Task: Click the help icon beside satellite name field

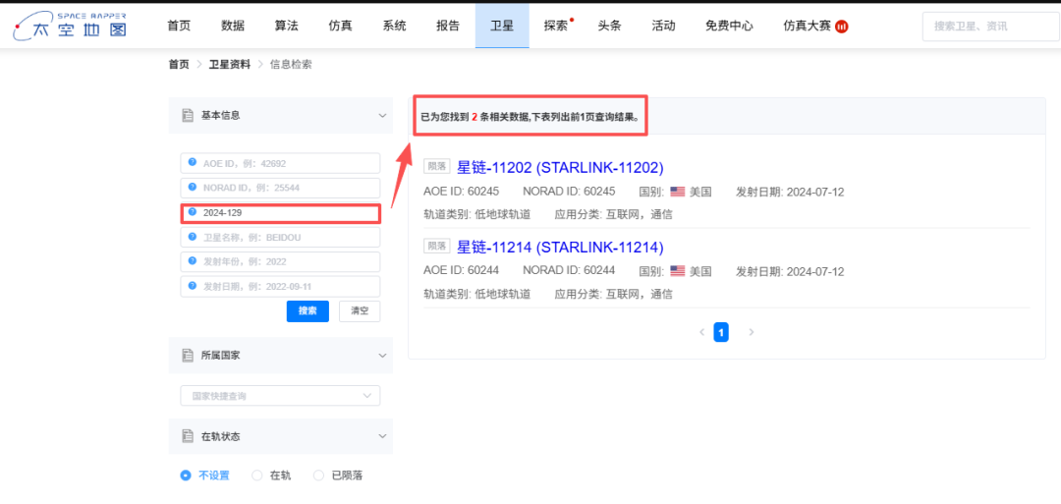Action: [193, 237]
